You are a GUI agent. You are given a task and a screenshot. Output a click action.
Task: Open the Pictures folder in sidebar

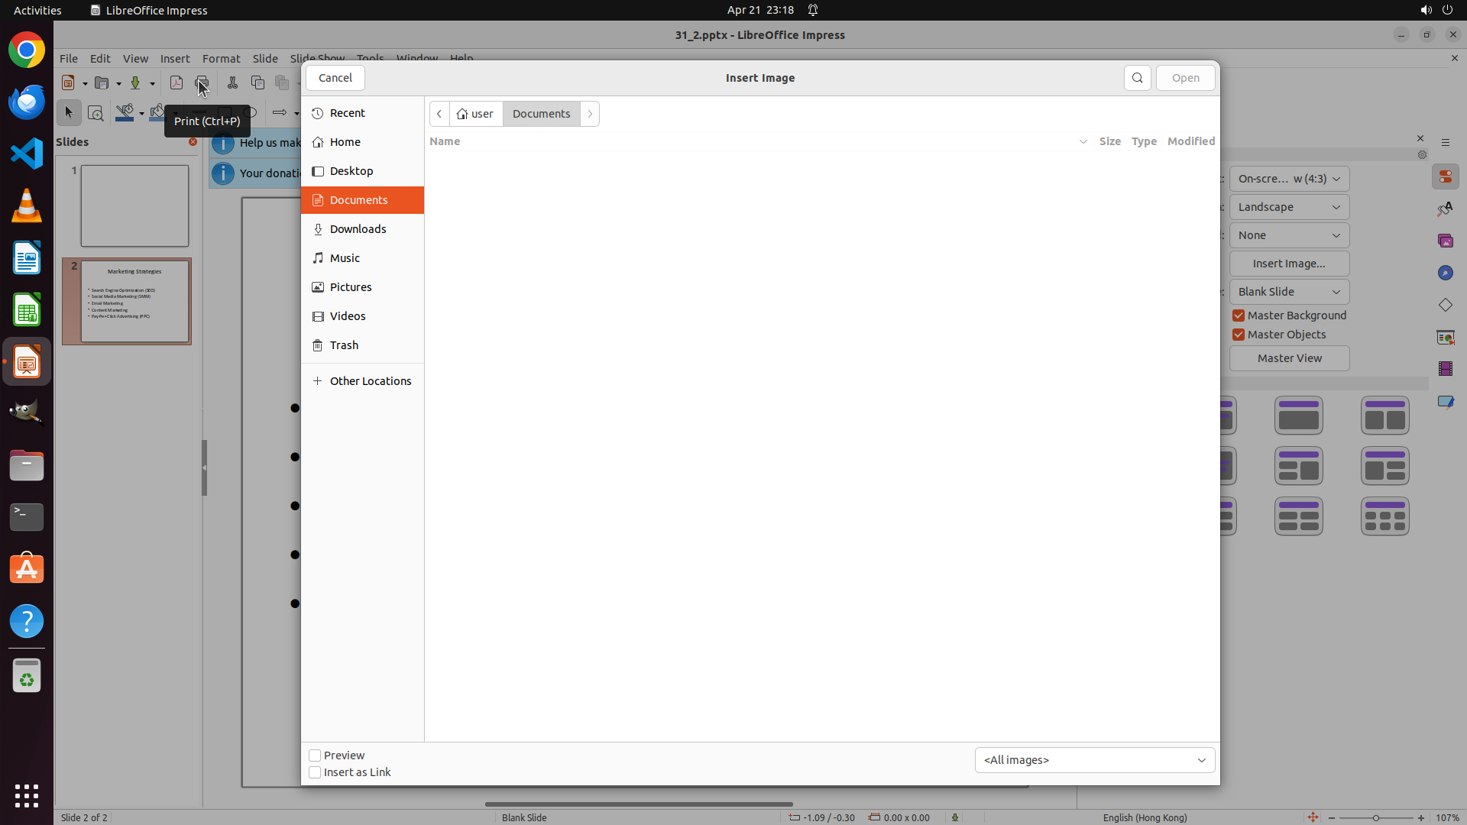click(351, 287)
